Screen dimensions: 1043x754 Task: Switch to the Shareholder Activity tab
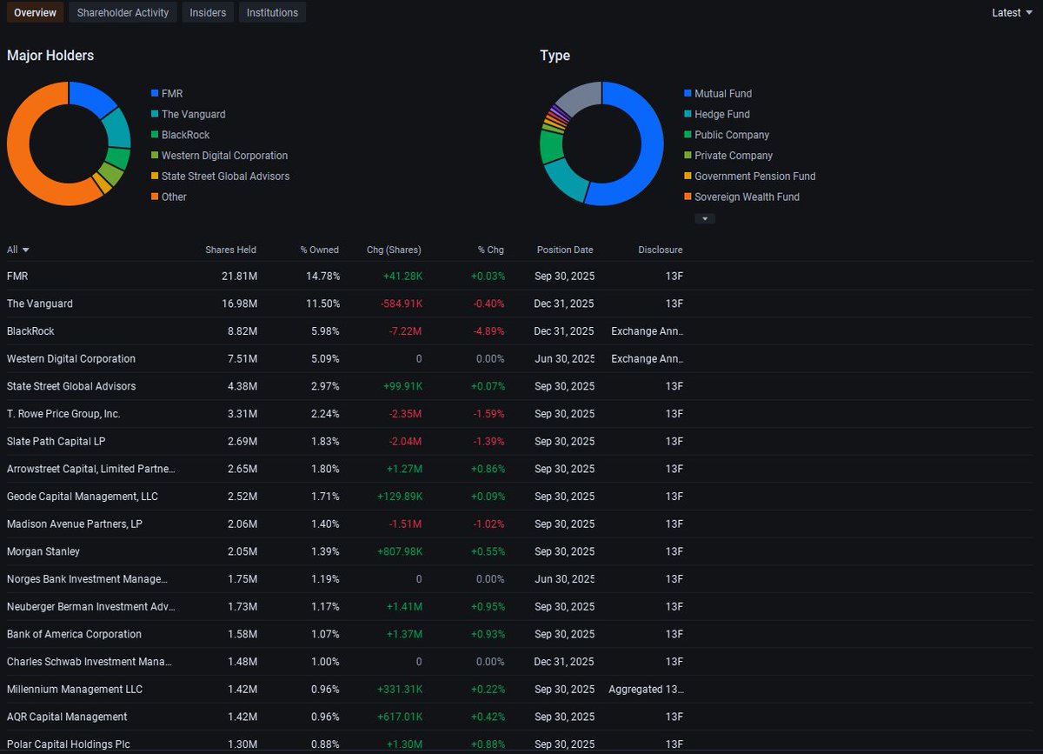coord(123,12)
